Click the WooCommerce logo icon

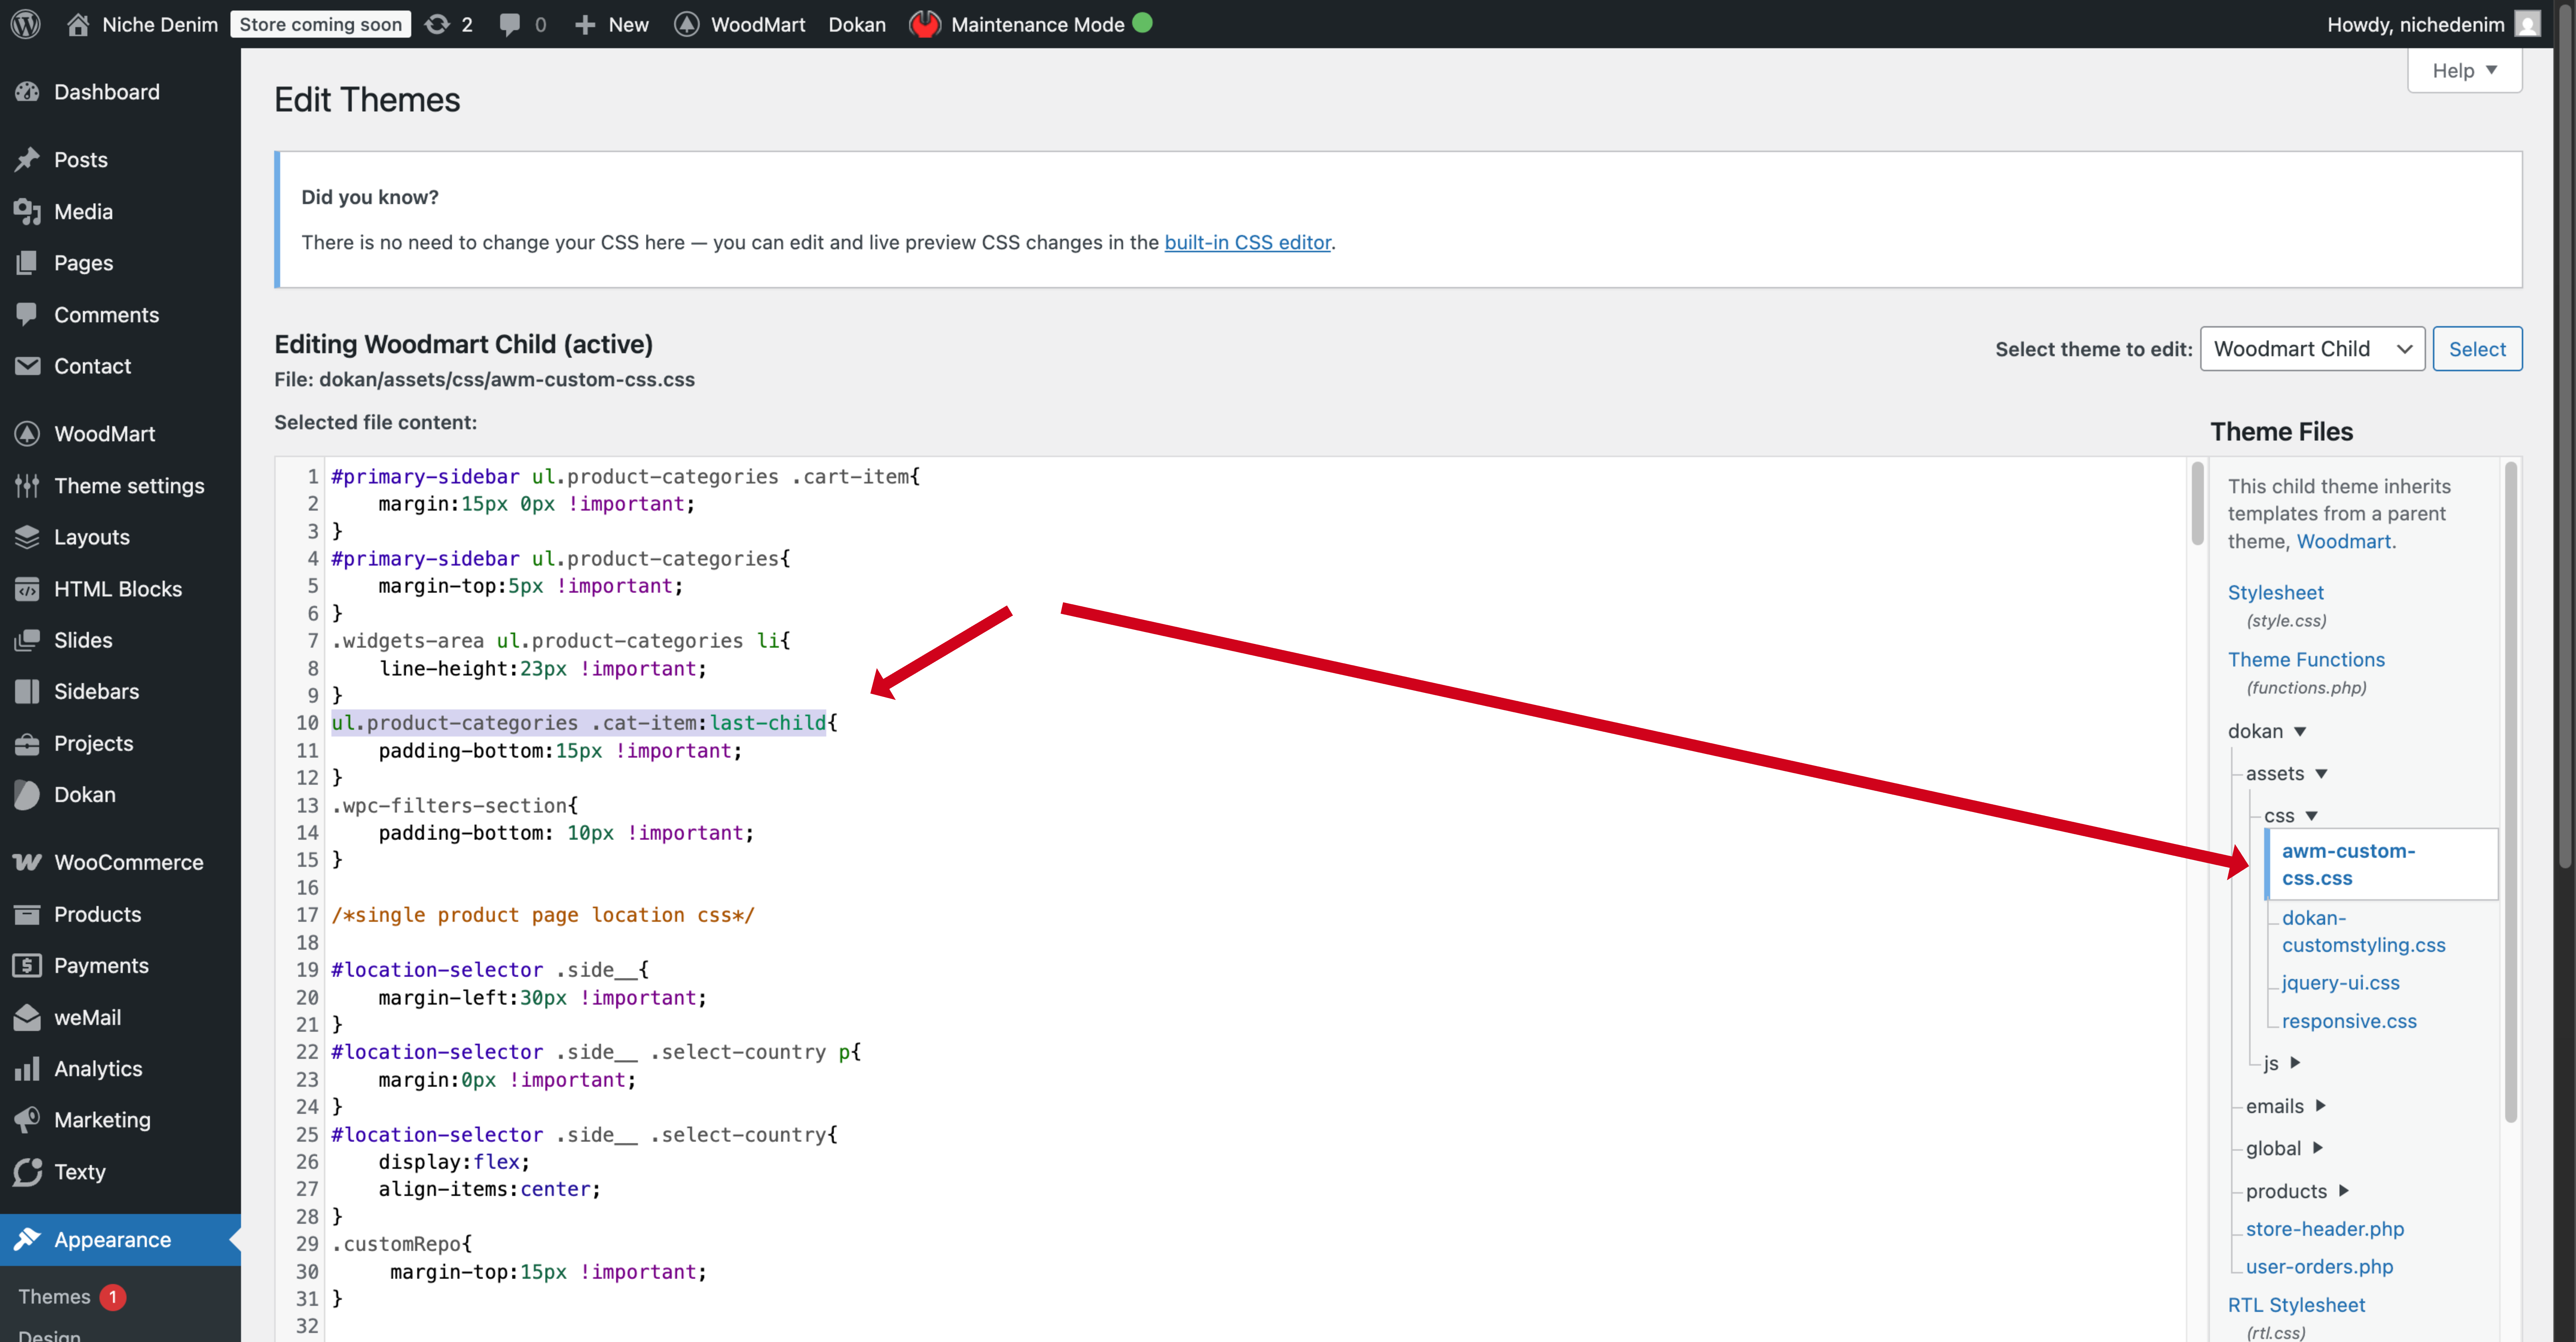[x=27, y=862]
